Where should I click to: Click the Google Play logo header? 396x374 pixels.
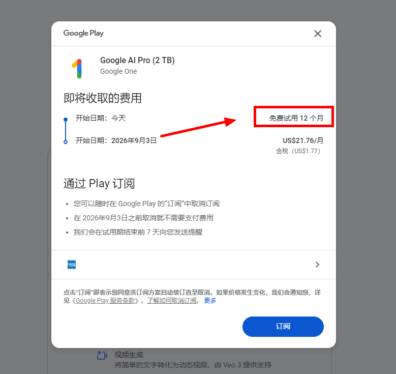pyautogui.click(x=83, y=33)
